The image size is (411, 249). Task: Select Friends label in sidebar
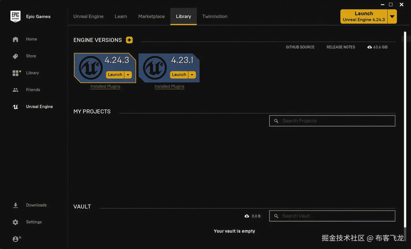(x=33, y=90)
